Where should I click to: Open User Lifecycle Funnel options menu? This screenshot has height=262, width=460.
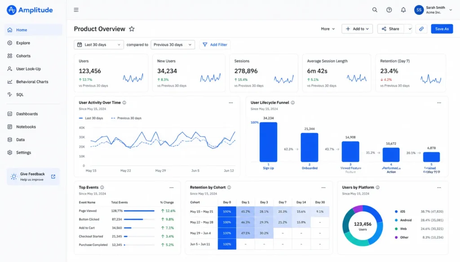(439, 102)
